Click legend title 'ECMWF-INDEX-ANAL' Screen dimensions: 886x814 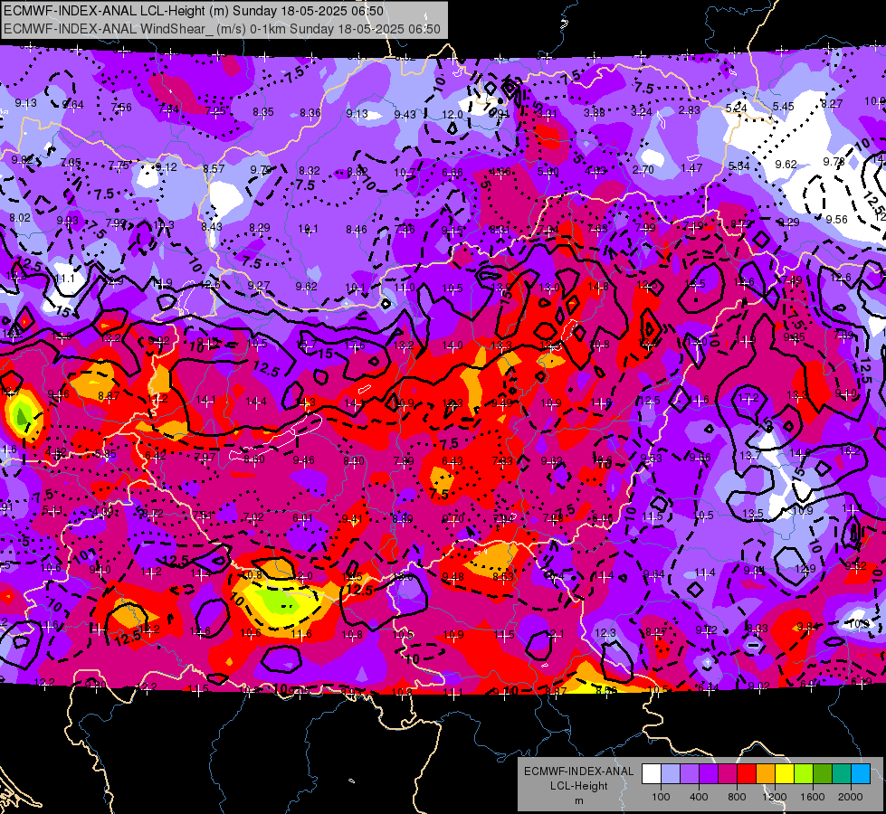pos(578,771)
